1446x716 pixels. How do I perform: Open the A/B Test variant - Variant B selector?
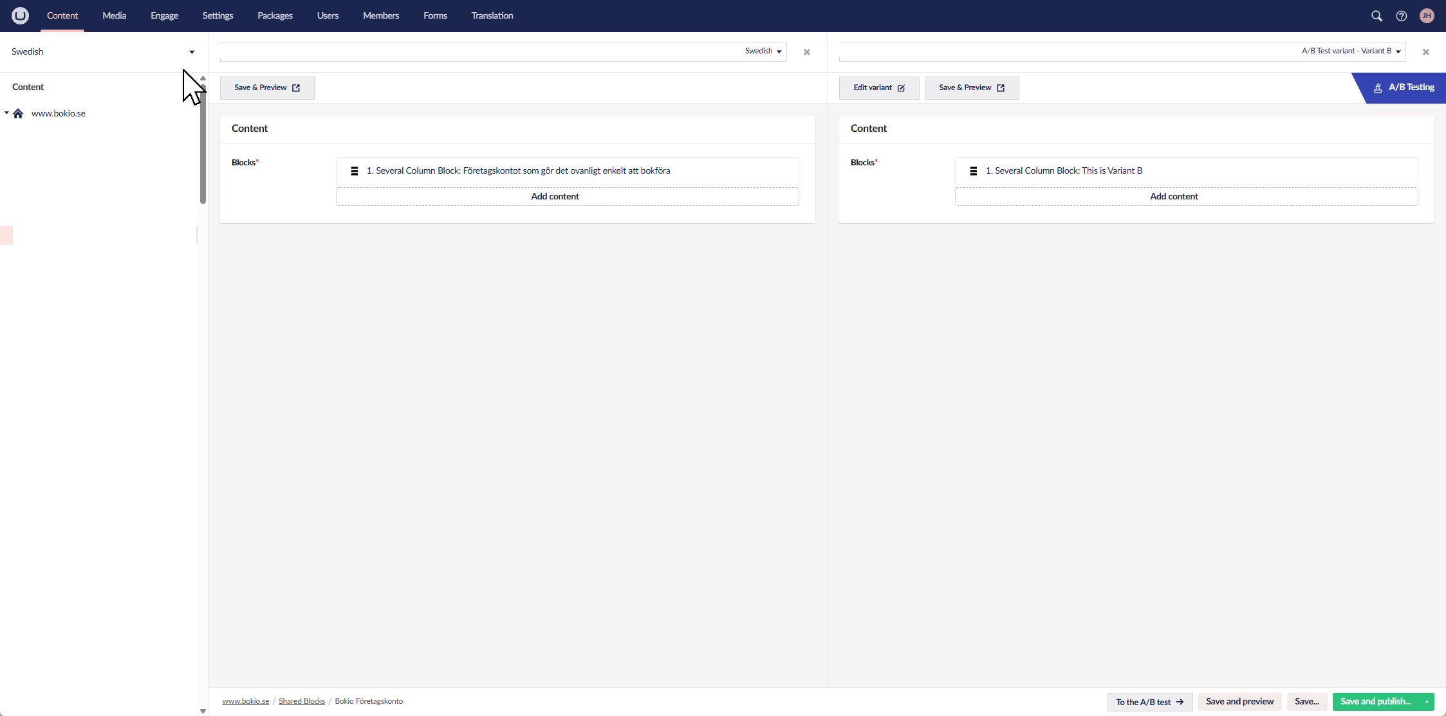[1351, 51]
